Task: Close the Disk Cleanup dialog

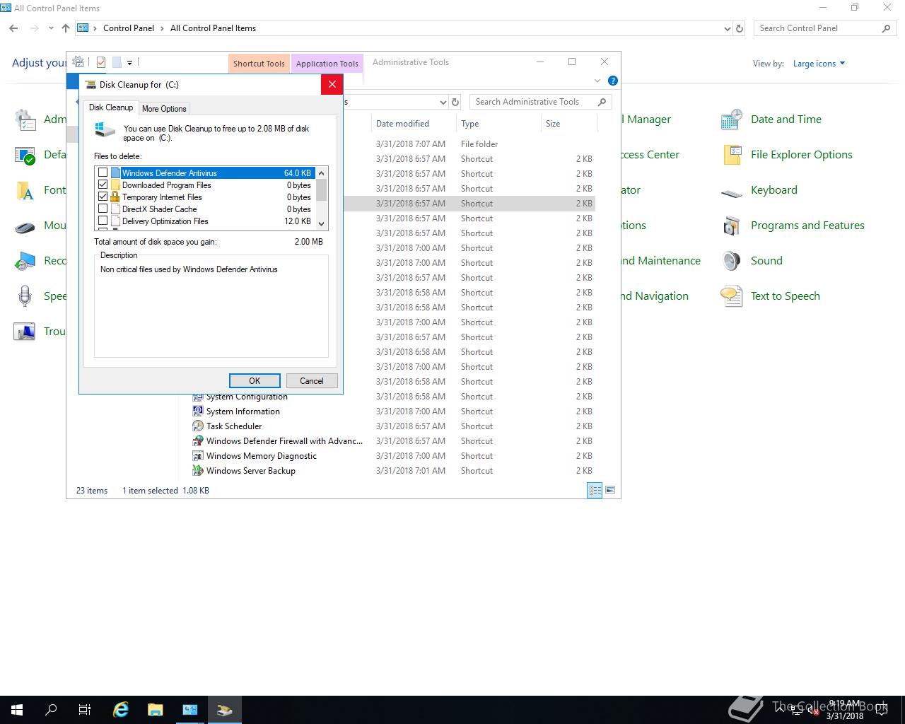Action: 332,84
